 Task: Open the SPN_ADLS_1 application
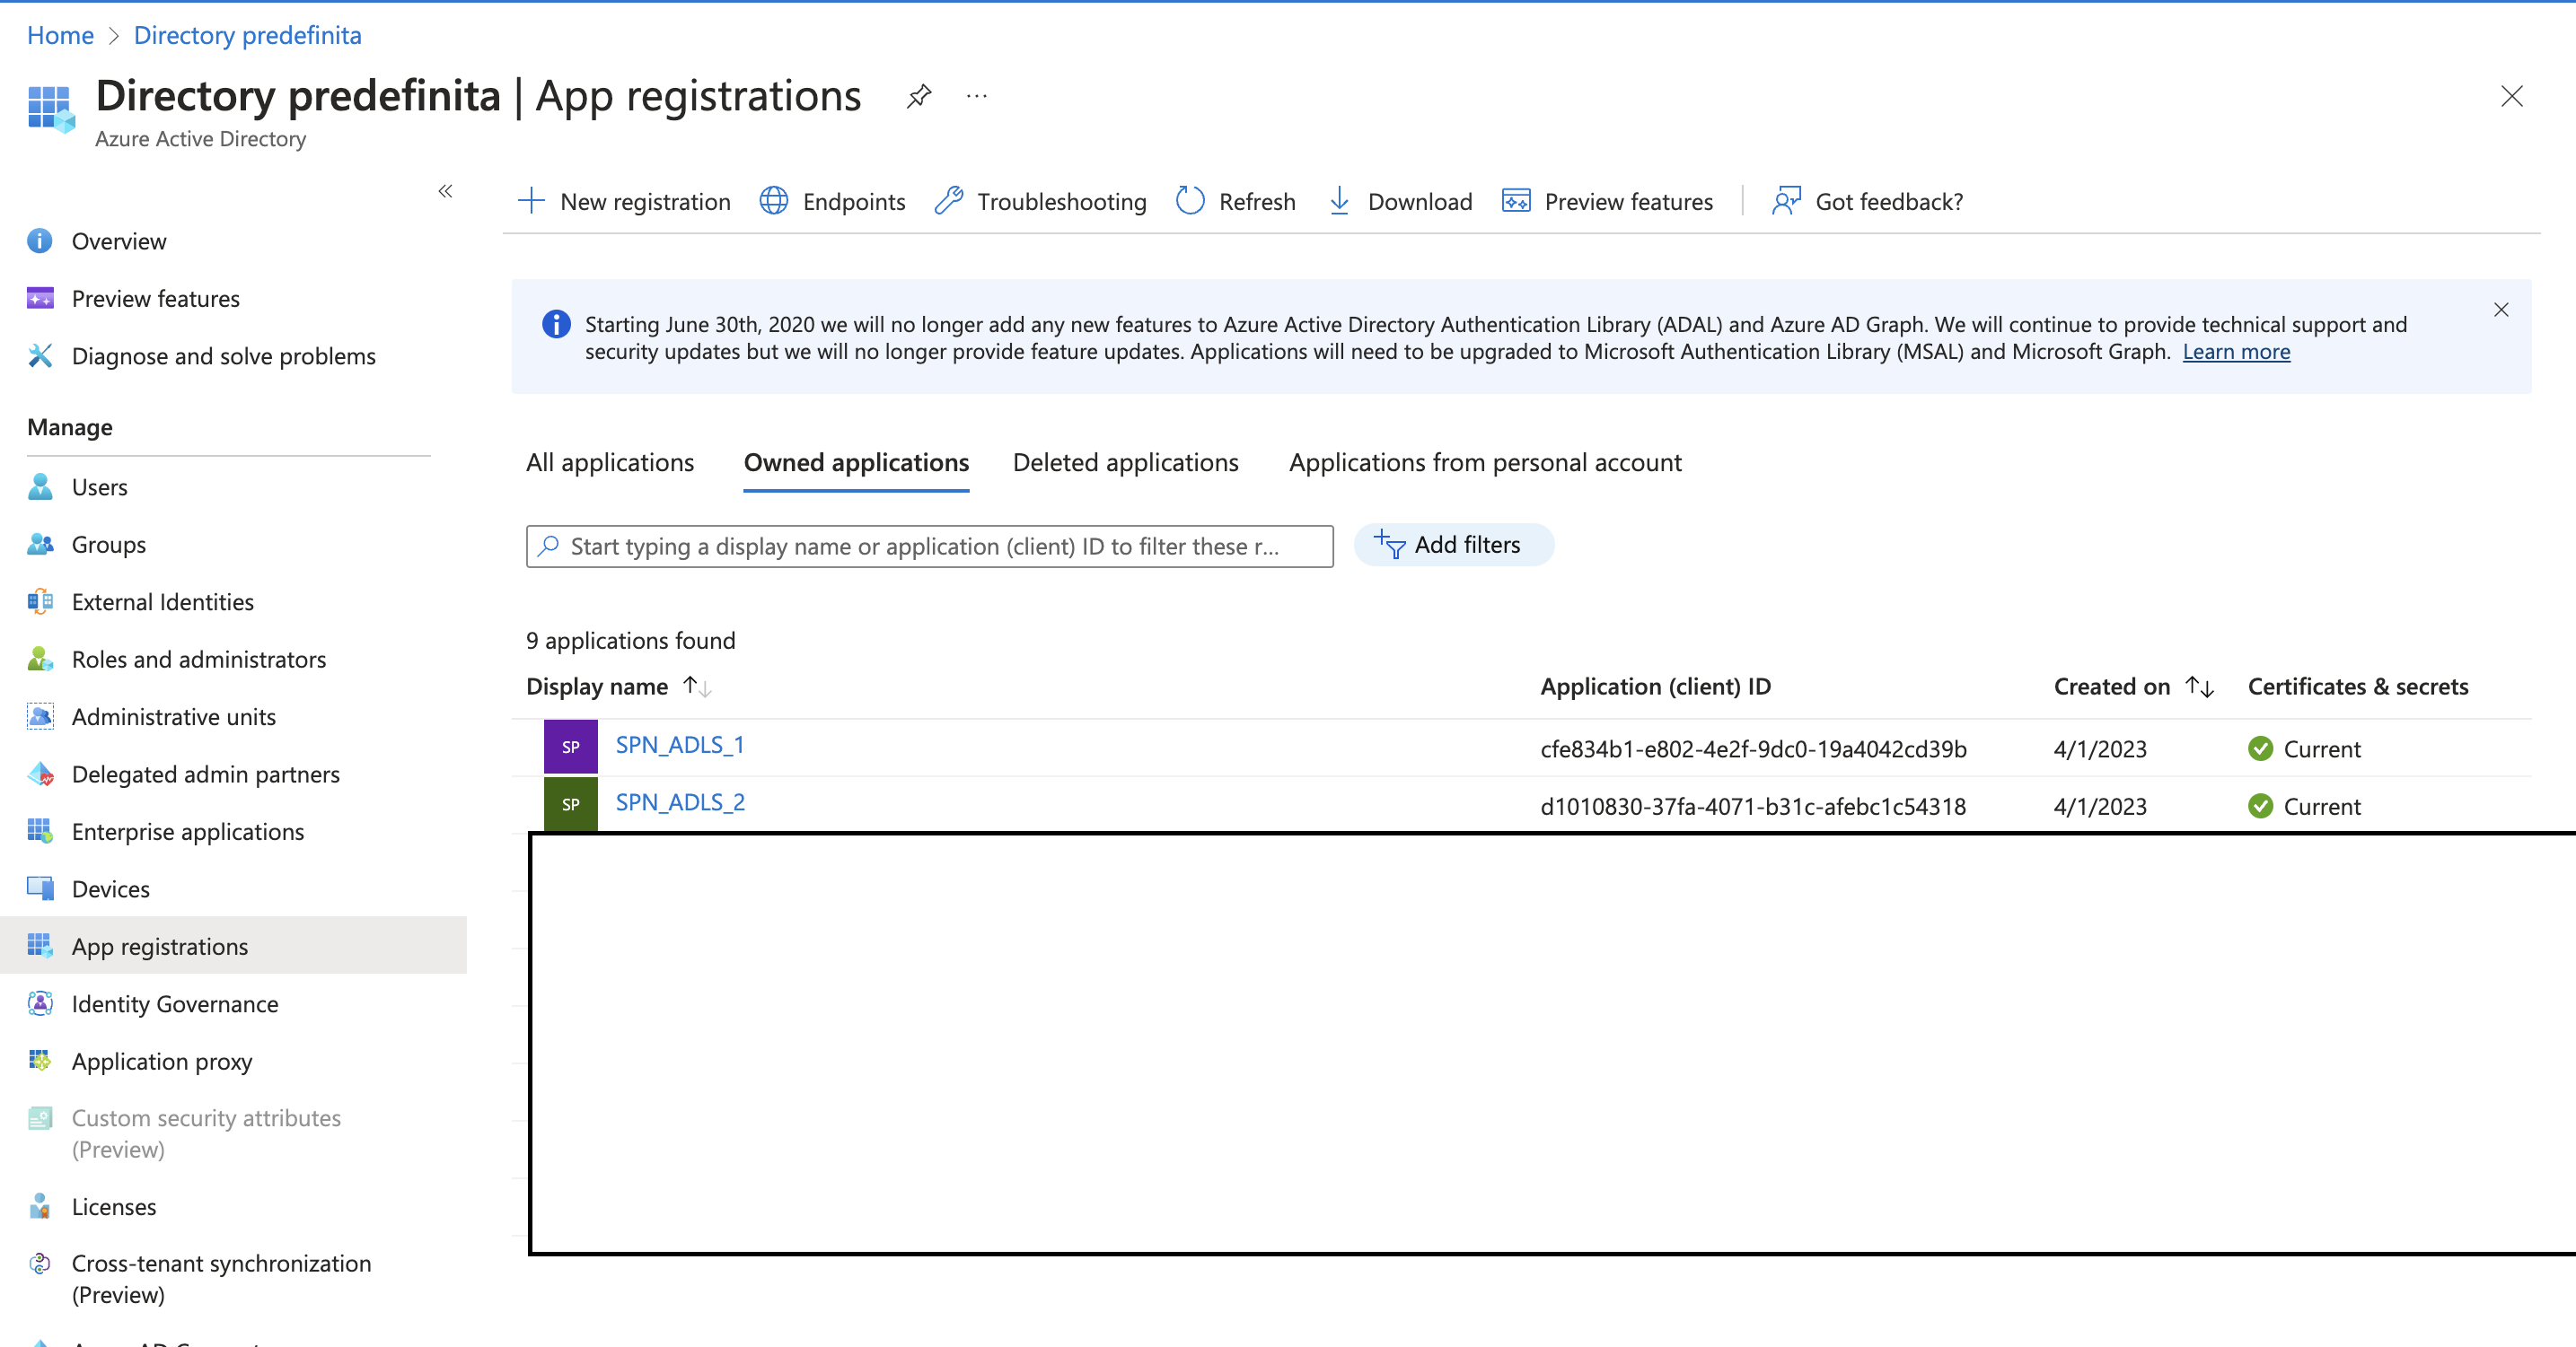click(x=679, y=745)
